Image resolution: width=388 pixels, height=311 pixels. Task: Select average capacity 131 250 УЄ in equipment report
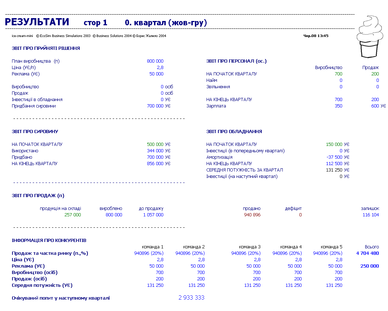[337, 170]
